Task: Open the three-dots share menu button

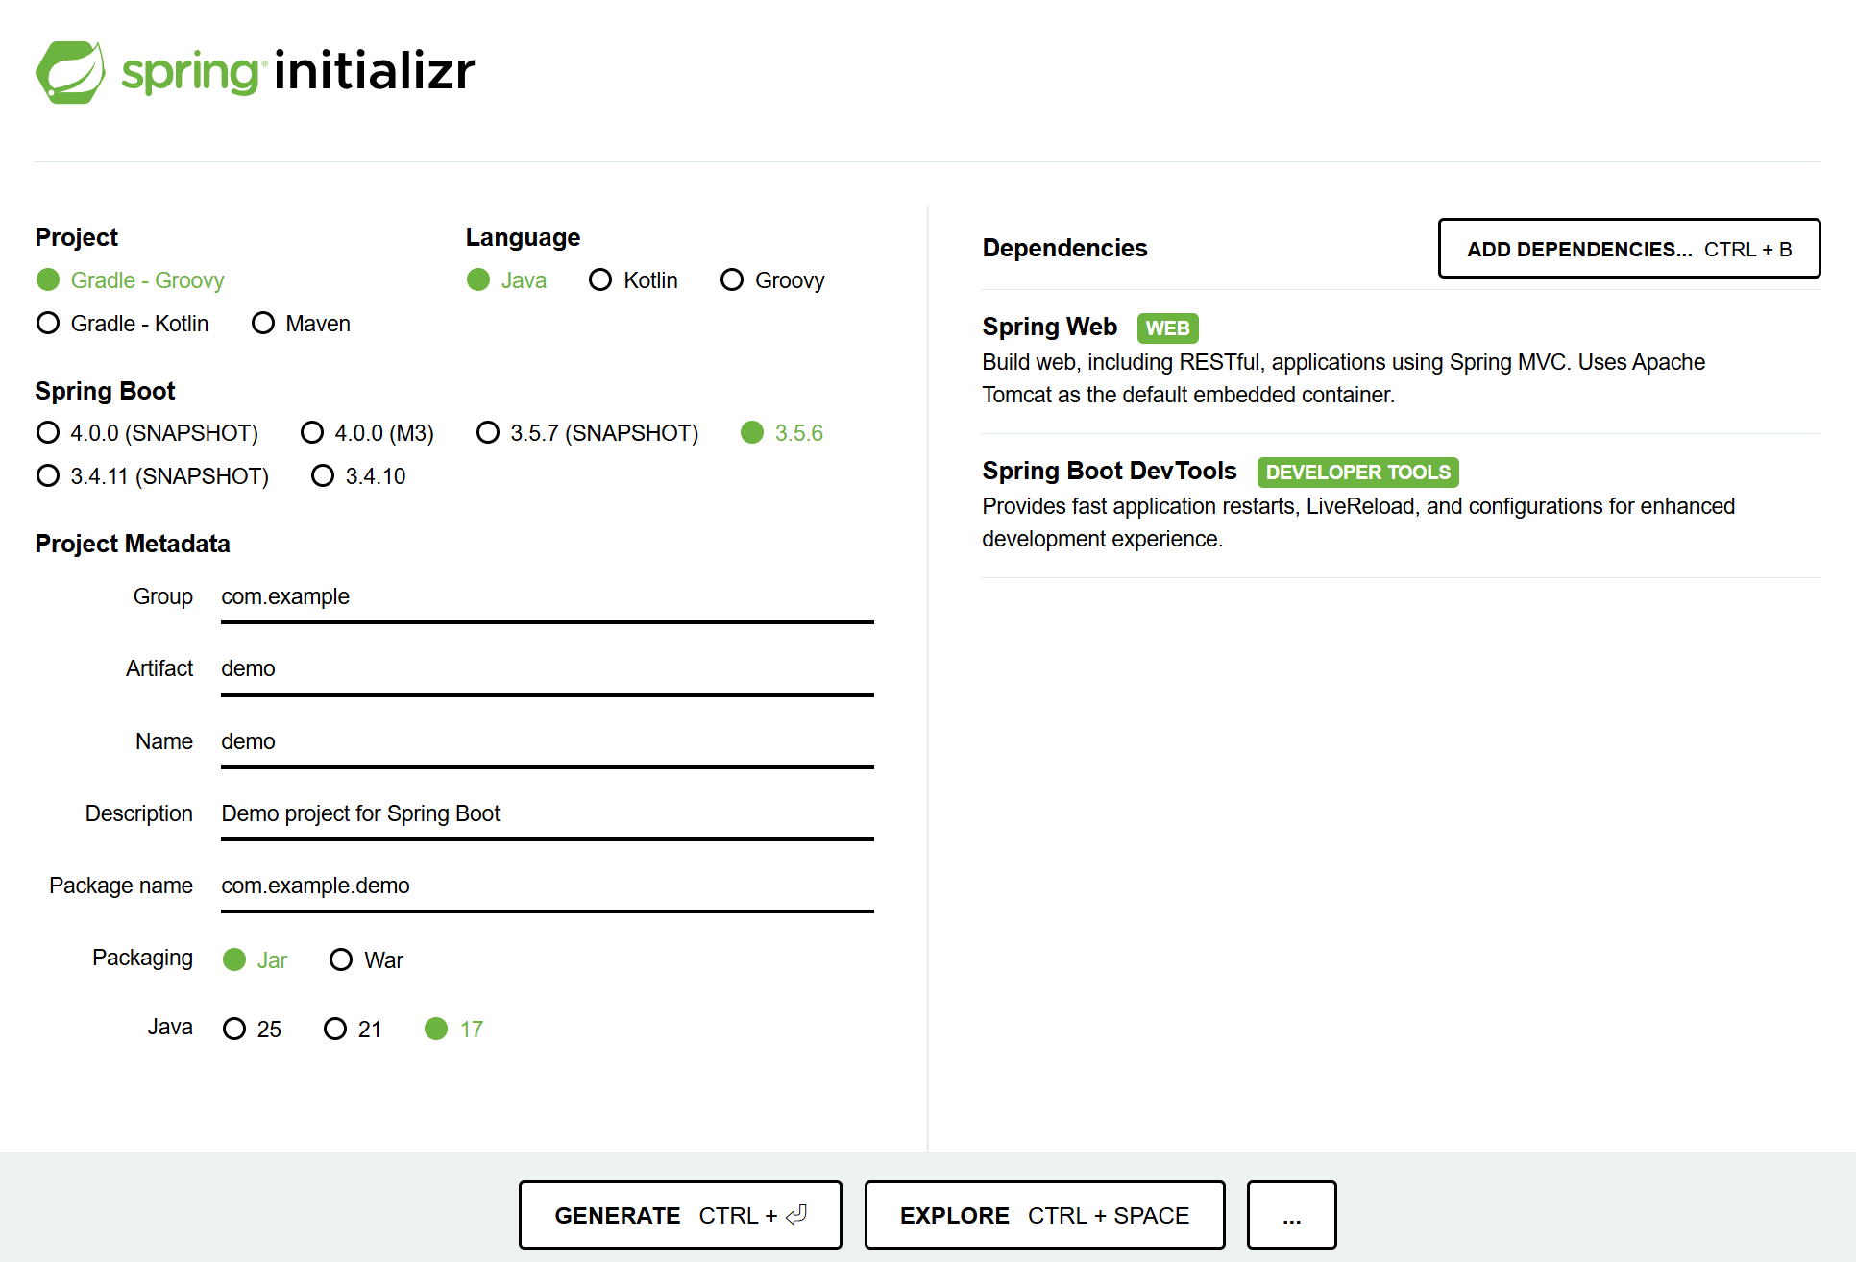Action: pos(1290,1215)
